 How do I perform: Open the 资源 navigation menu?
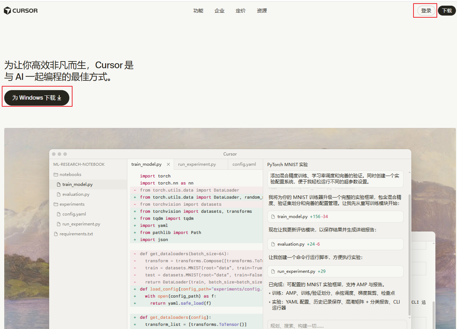pos(262,11)
